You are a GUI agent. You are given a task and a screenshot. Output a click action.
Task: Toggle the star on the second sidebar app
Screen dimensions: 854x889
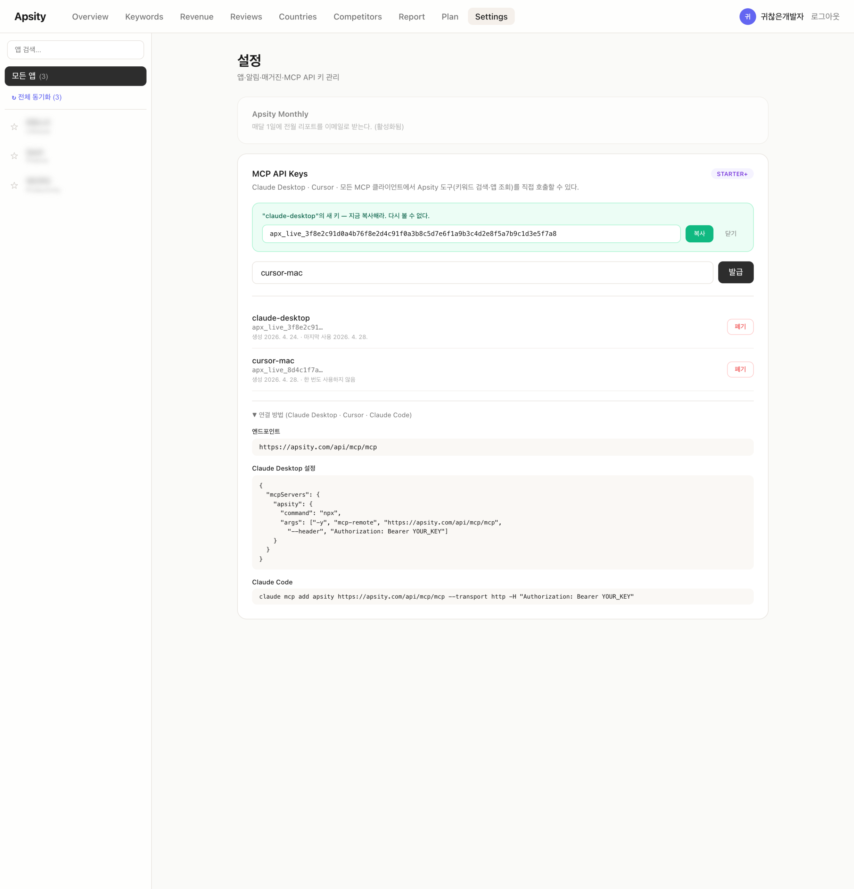click(14, 156)
